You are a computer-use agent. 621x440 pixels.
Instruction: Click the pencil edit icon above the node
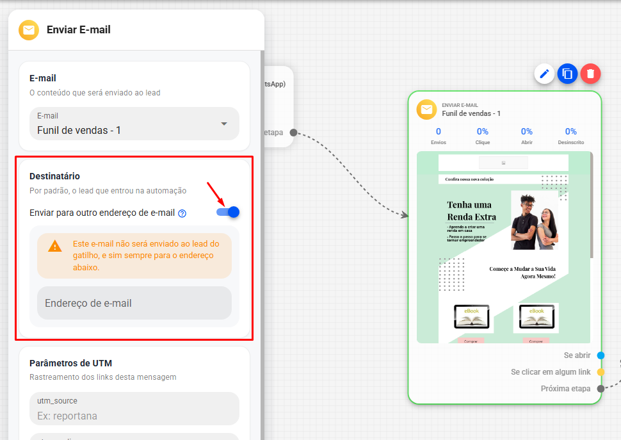coord(544,74)
